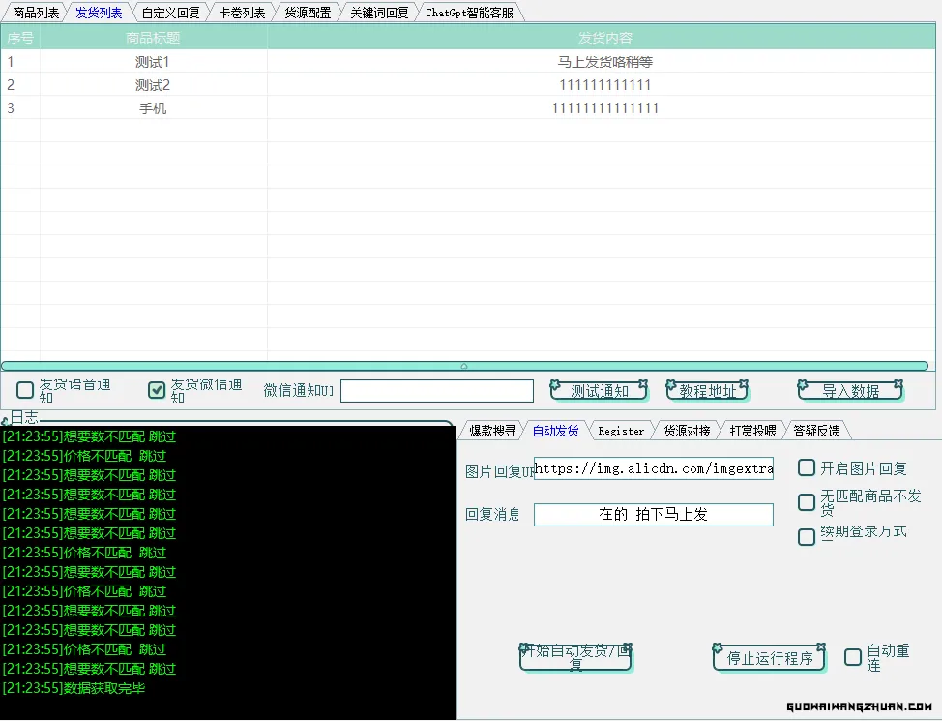Viewport: 942px width, 721px height.
Task: Select the 爆款搜寻 tab
Action: (492, 431)
